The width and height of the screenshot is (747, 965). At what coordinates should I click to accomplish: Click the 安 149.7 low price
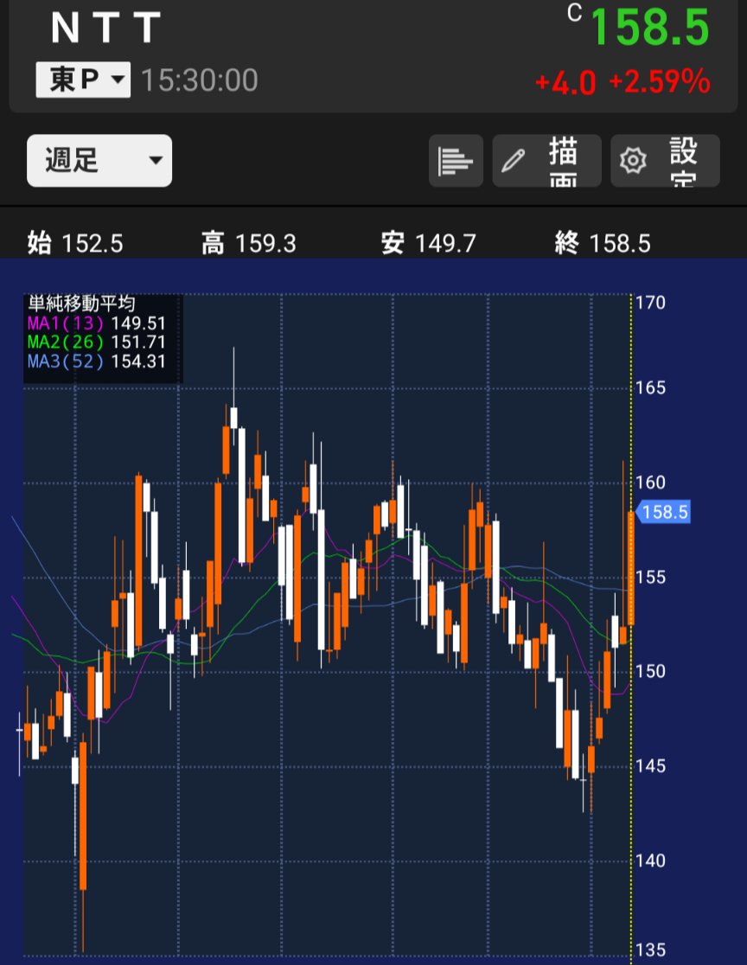click(428, 243)
